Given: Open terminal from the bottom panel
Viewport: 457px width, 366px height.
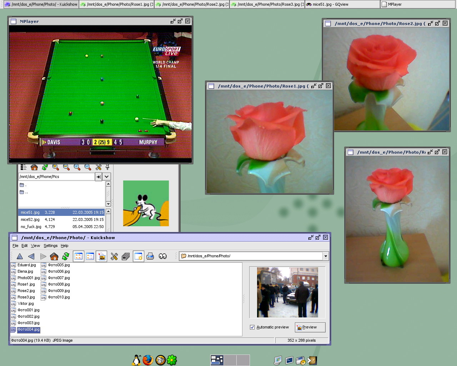Looking at the screenshot, I should [x=289, y=360].
